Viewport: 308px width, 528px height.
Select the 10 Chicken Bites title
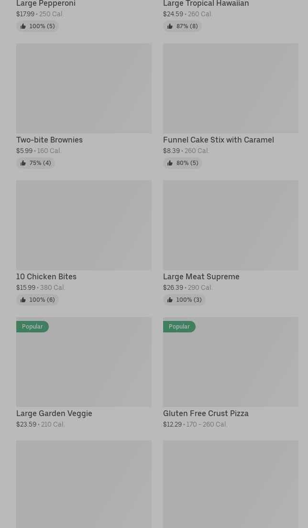pos(46,276)
